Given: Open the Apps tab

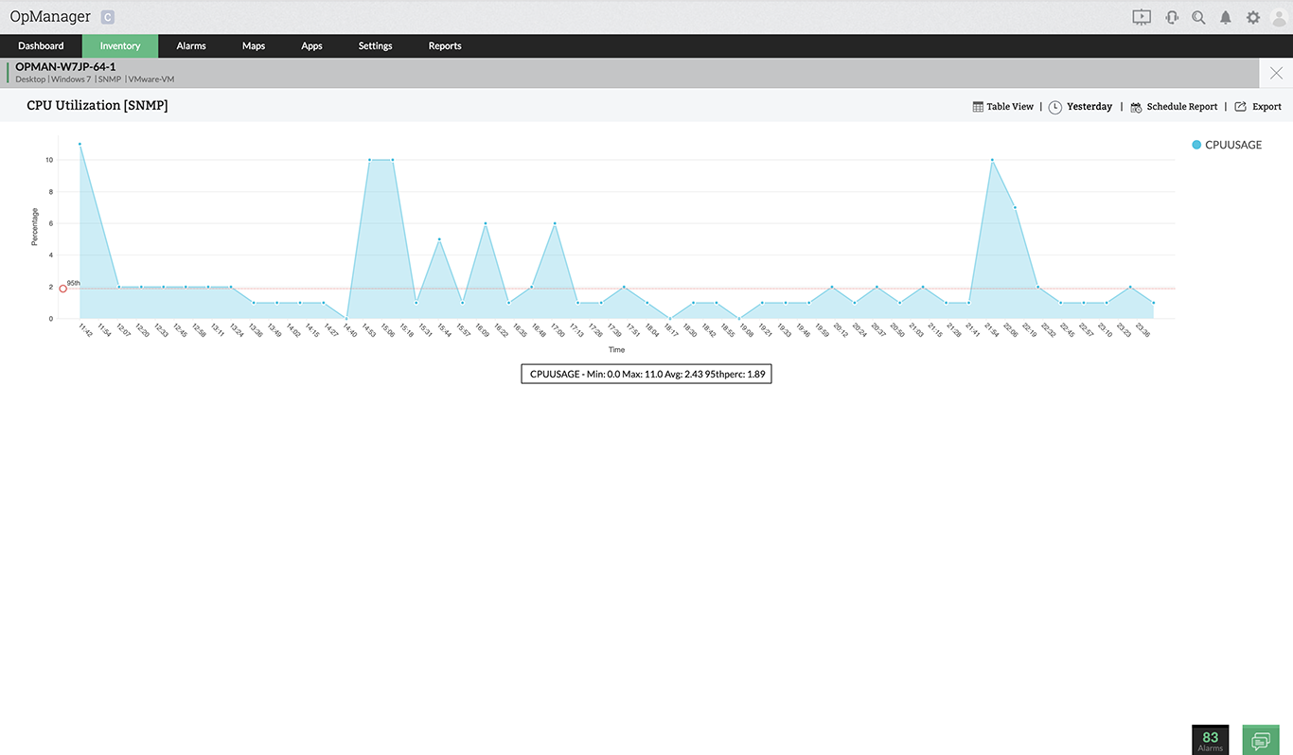Looking at the screenshot, I should (311, 45).
